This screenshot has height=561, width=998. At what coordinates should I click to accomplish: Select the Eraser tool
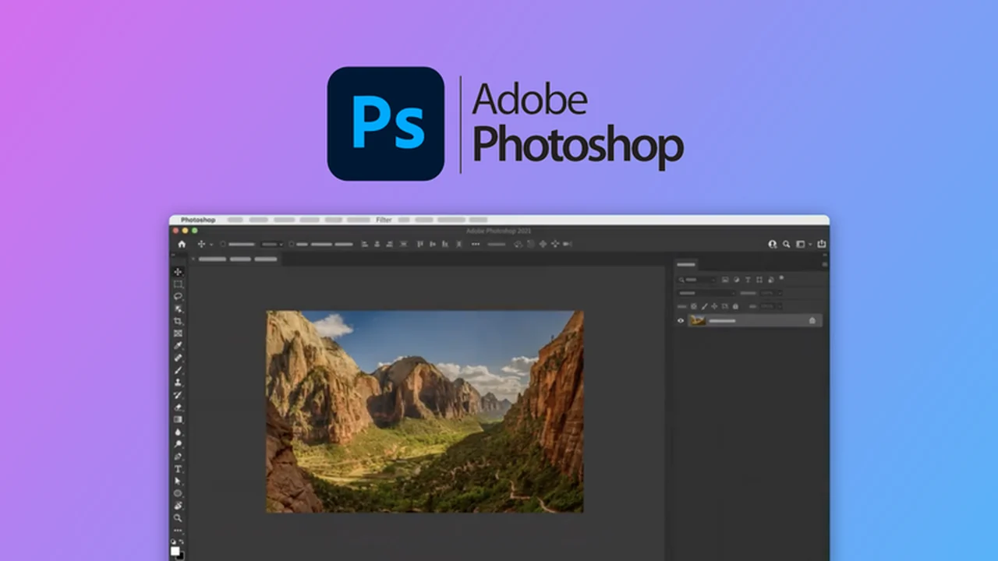pos(178,408)
